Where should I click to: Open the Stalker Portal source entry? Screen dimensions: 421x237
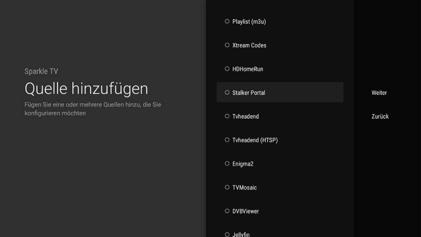coord(280,92)
